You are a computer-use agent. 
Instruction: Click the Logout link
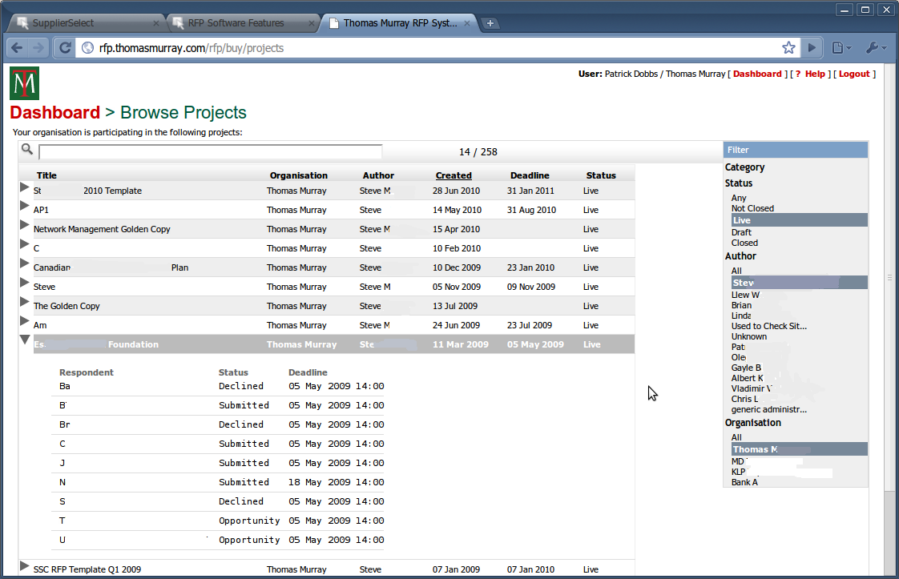(854, 74)
